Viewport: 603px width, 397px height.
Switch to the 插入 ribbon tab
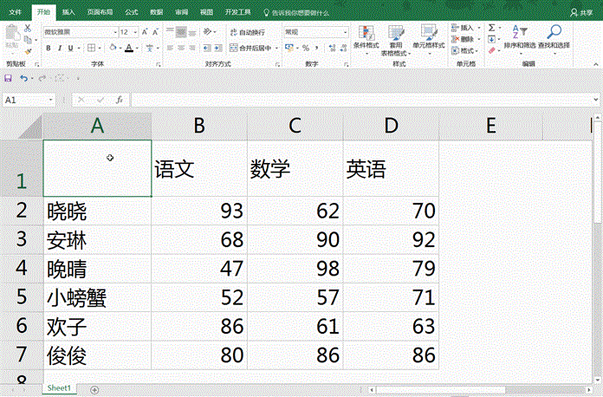click(x=68, y=13)
